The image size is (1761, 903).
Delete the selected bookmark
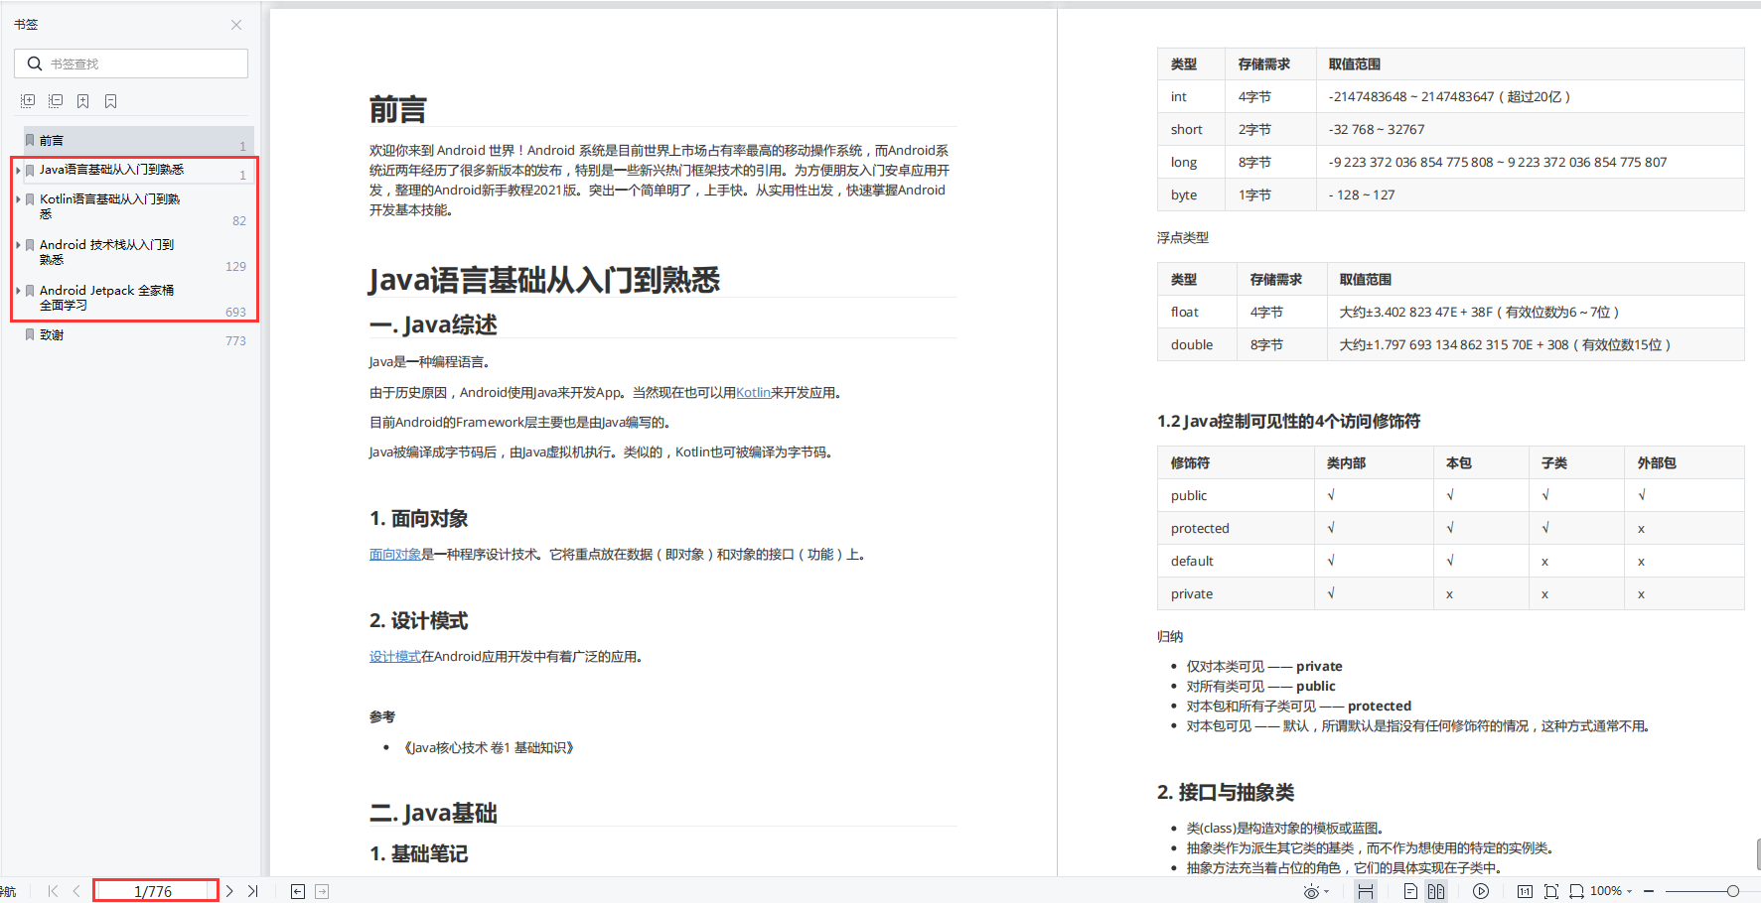(x=110, y=100)
